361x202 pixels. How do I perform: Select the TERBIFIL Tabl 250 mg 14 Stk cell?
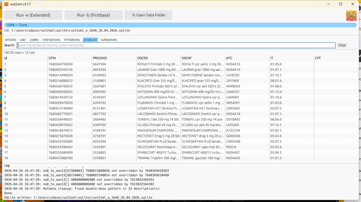pyautogui.click(x=158, y=119)
